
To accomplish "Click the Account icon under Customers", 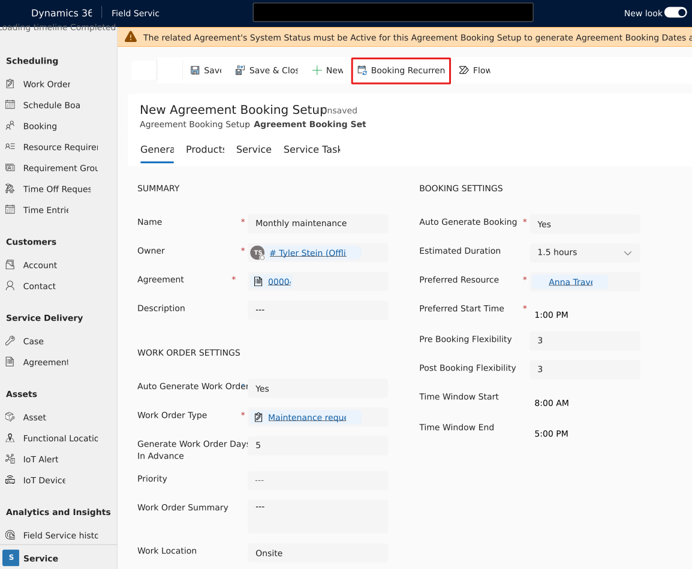I will (x=10, y=265).
